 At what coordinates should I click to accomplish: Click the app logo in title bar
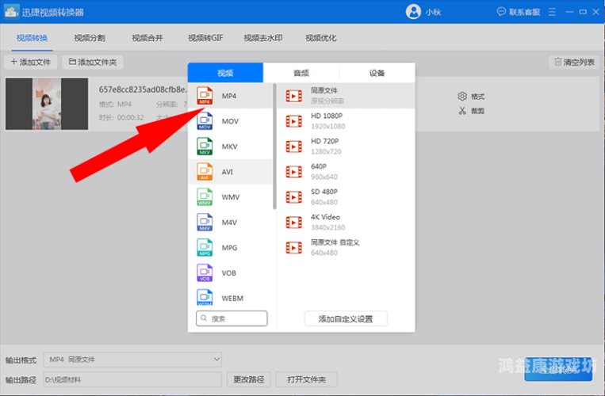point(11,12)
